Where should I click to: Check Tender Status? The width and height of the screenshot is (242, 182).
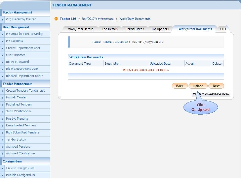[x=16, y=140]
